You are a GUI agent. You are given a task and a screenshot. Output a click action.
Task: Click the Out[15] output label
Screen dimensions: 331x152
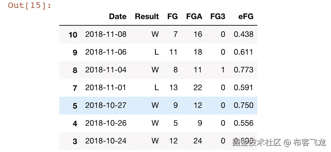(x=30, y=6)
